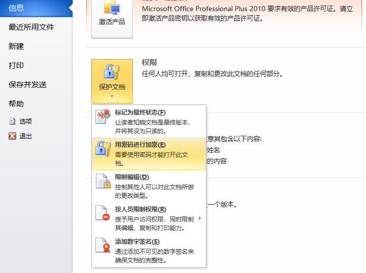This screenshot has height=273, width=366.
Task: Click description 需要使用密码才能打开此文档
Action: coord(151,159)
